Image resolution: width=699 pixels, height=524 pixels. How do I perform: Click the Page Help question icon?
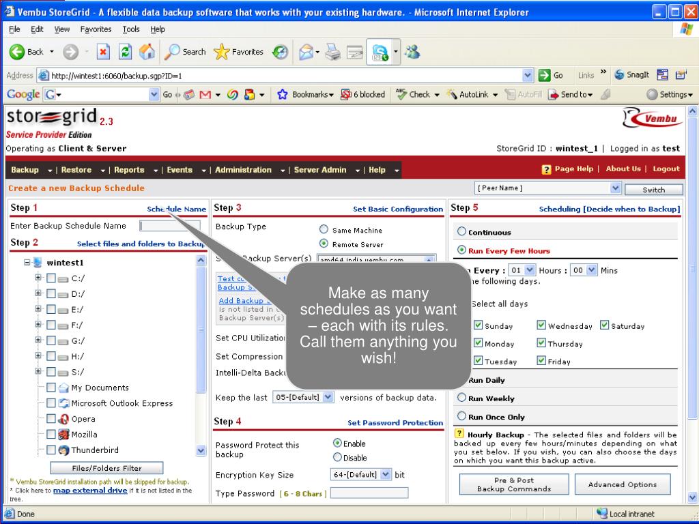click(547, 169)
